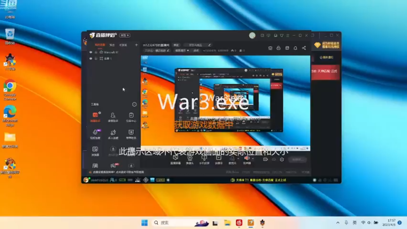
Task: Click the red event banner on right panel
Action: [x=326, y=71]
